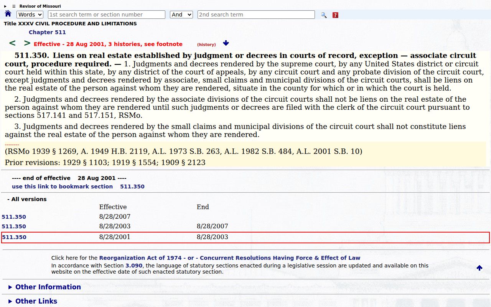
Task: Focus the 1st search term input
Action: [x=107, y=15]
